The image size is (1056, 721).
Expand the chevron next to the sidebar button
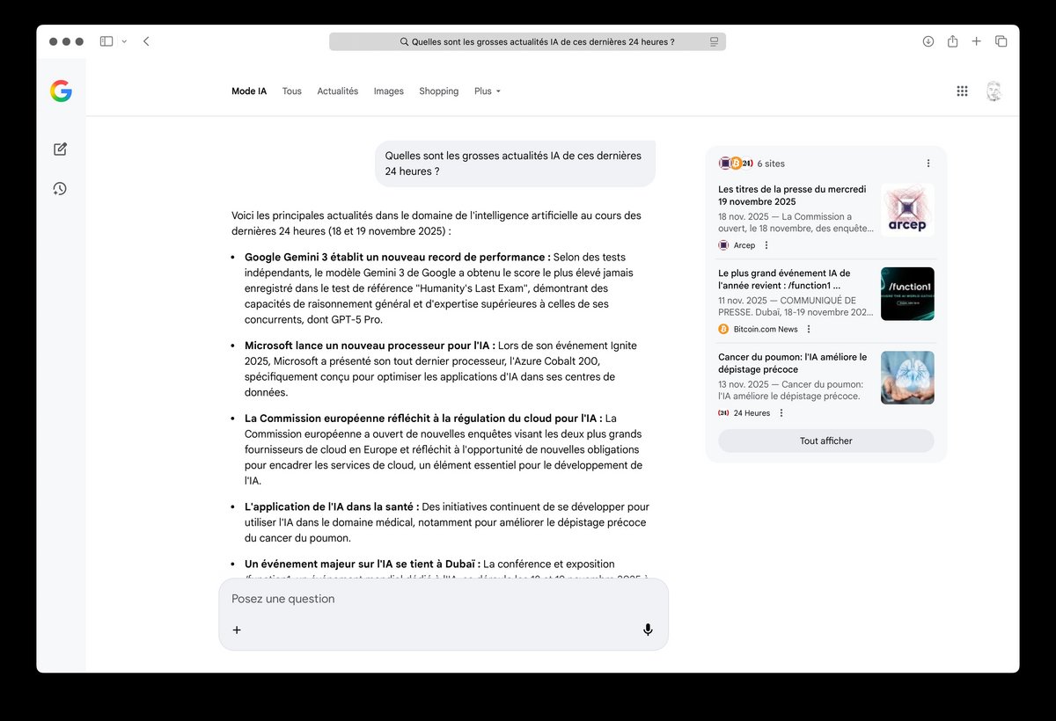coord(125,40)
